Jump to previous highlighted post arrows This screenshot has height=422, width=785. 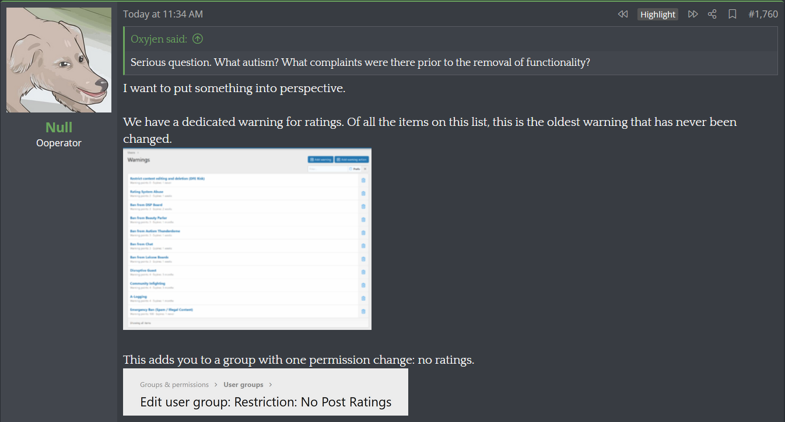click(623, 14)
